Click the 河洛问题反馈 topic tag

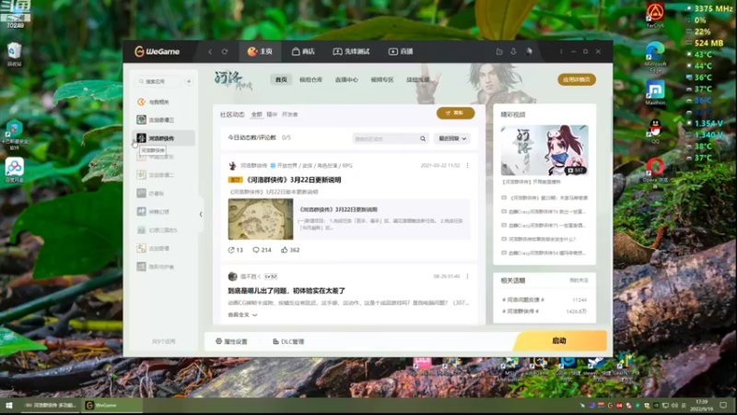click(x=522, y=300)
